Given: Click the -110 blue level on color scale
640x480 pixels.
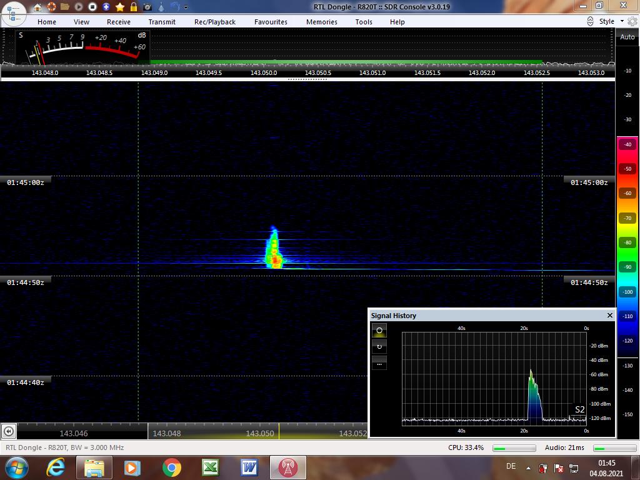Looking at the screenshot, I should (627, 316).
